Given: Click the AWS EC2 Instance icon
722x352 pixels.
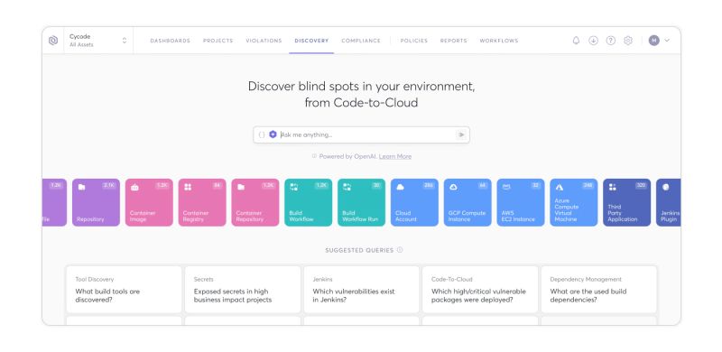Looking at the screenshot, I should pyautogui.click(x=506, y=187).
